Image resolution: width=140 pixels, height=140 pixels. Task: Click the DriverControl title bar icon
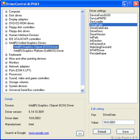point(3,4)
